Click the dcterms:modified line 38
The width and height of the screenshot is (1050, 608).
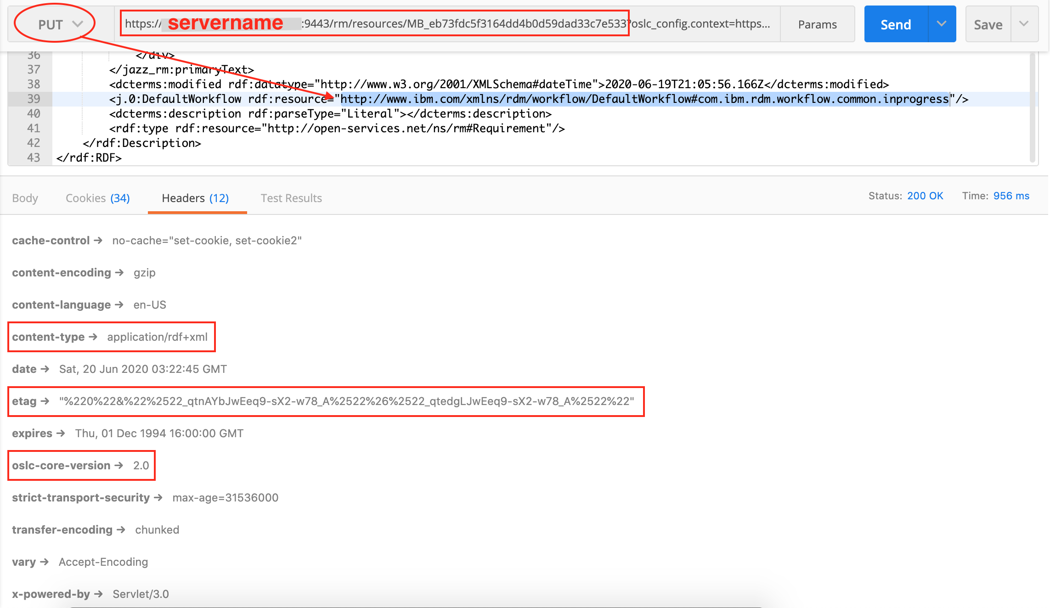coord(499,84)
